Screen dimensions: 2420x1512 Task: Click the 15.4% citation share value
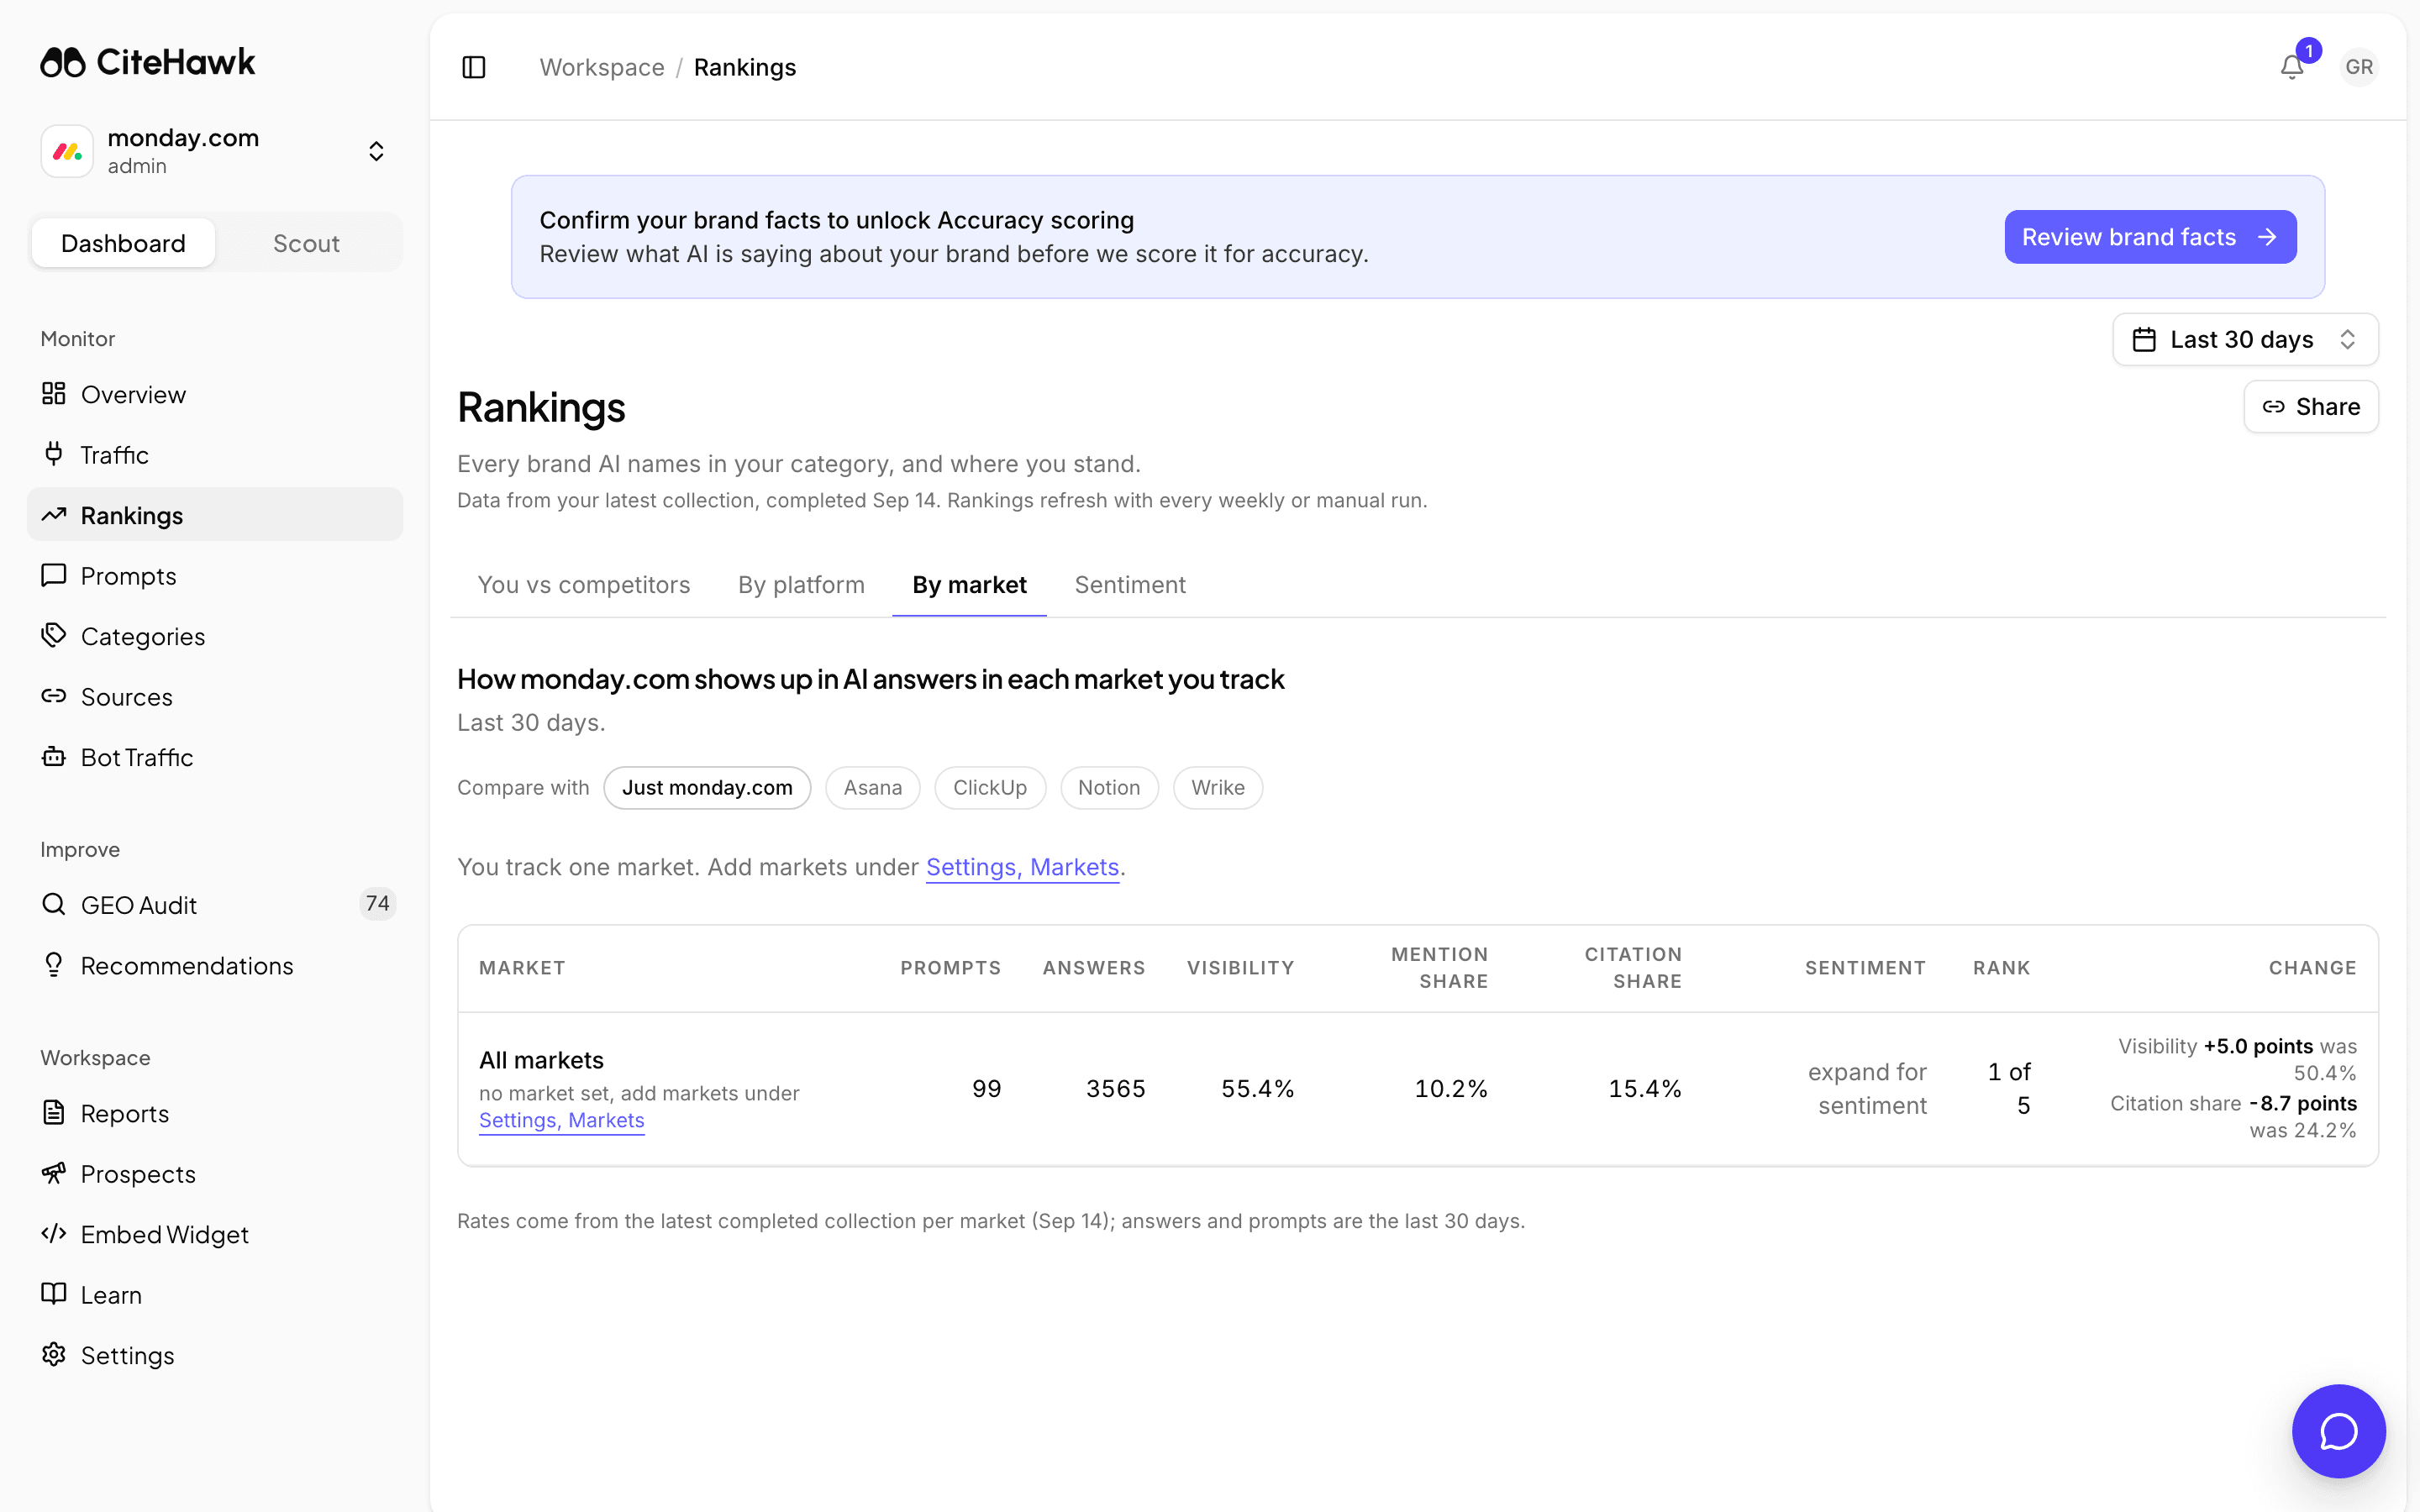coord(1644,1089)
